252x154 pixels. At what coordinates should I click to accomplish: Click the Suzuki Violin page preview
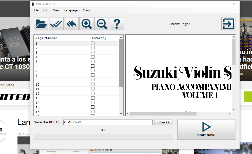[x=179, y=73]
